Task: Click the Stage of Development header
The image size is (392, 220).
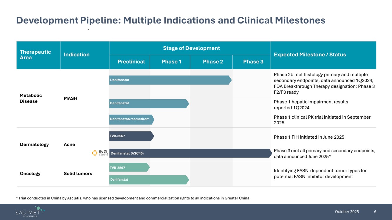Action: pyautogui.click(x=191, y=48)
